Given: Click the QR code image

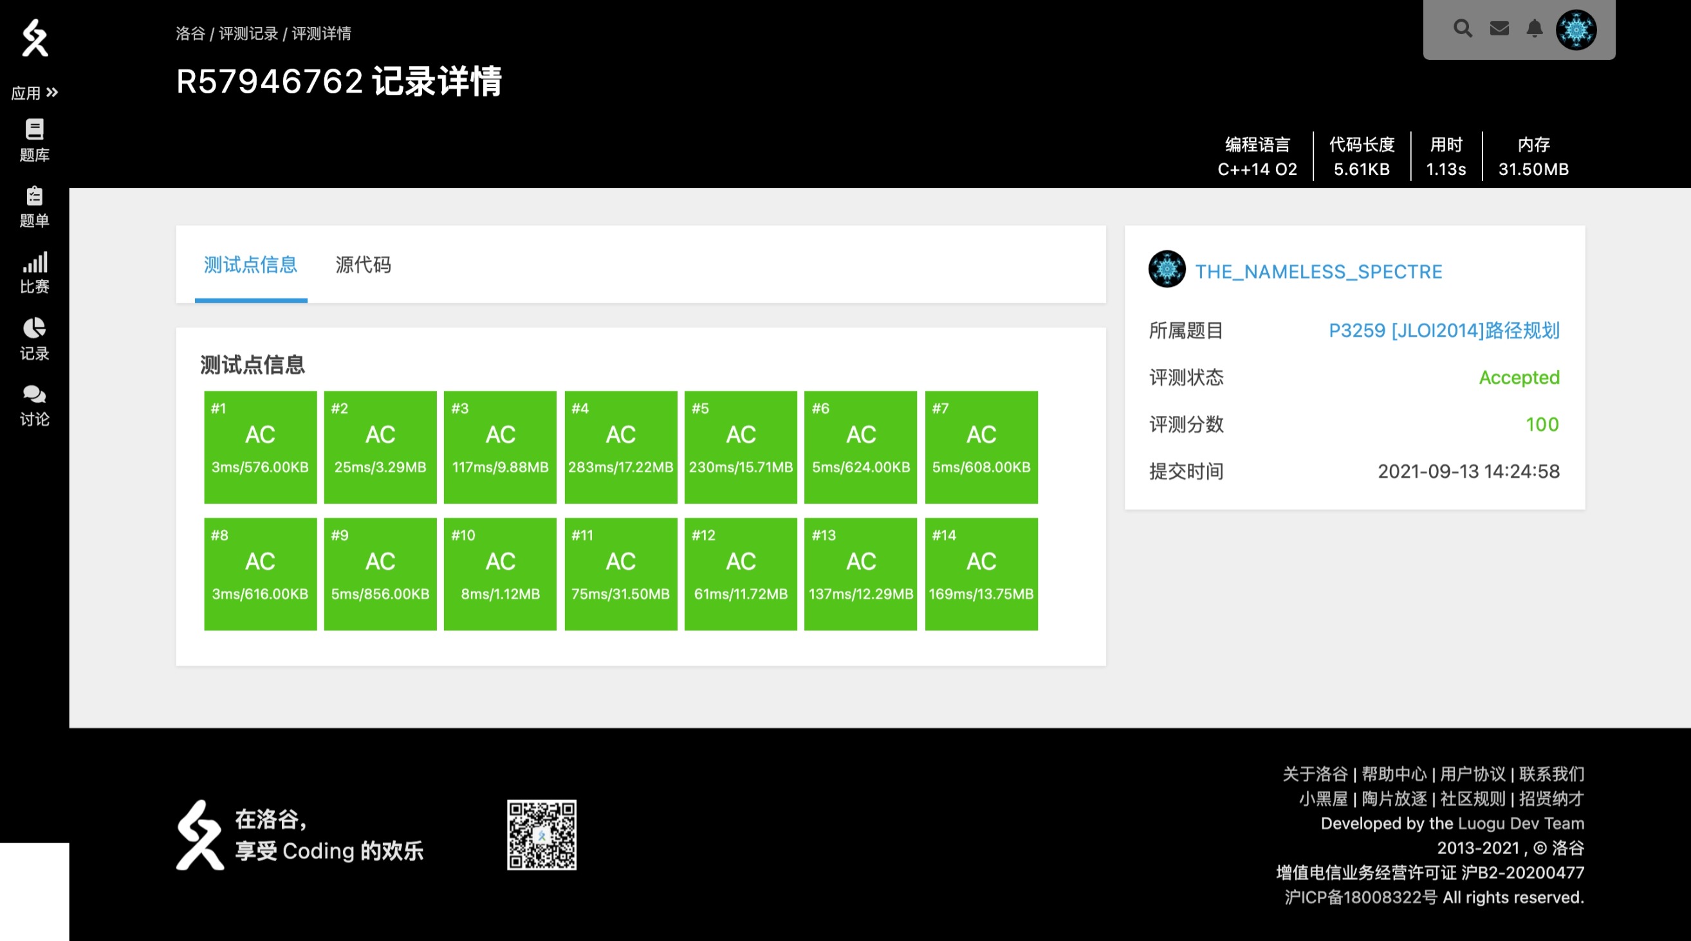Looking at the screenshot, I should click(x=542, y=835).
